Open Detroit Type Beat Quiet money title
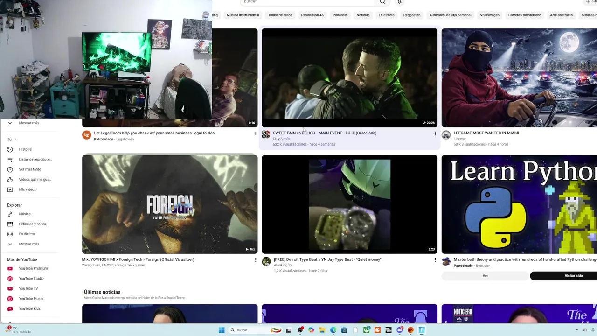The height and width of the screenshot is (336, 597). (x=327, y=259)
